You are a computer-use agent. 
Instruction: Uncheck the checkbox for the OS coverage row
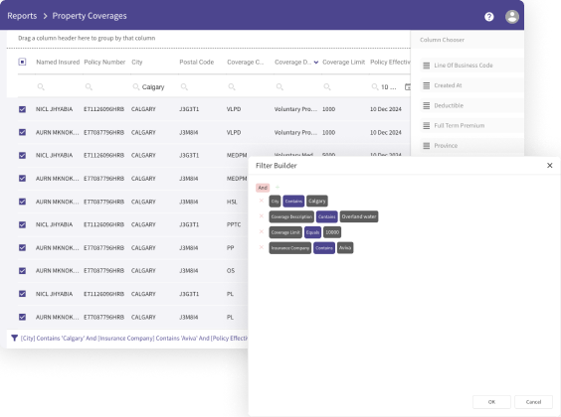click(22, 271)
